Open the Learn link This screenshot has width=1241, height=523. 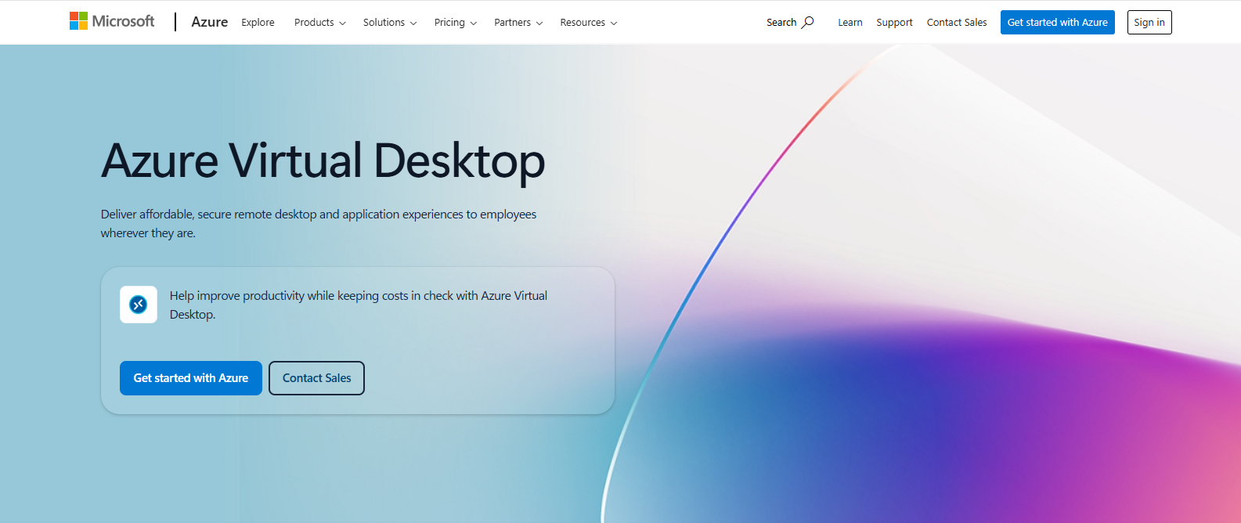pyautogui.click(x=850, y=22)
